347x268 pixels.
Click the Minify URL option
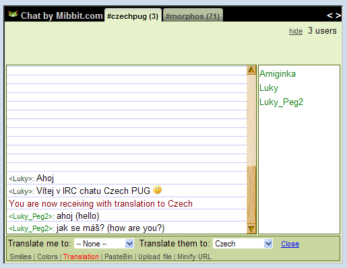click(x=194, y=257)
